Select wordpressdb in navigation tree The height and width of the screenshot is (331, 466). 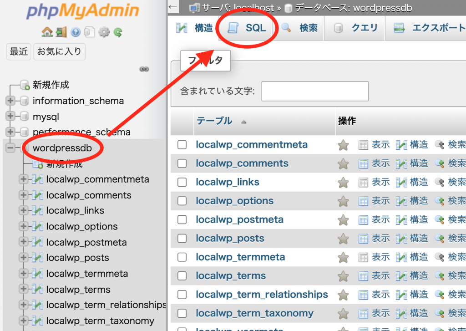(x=62, y=148)
